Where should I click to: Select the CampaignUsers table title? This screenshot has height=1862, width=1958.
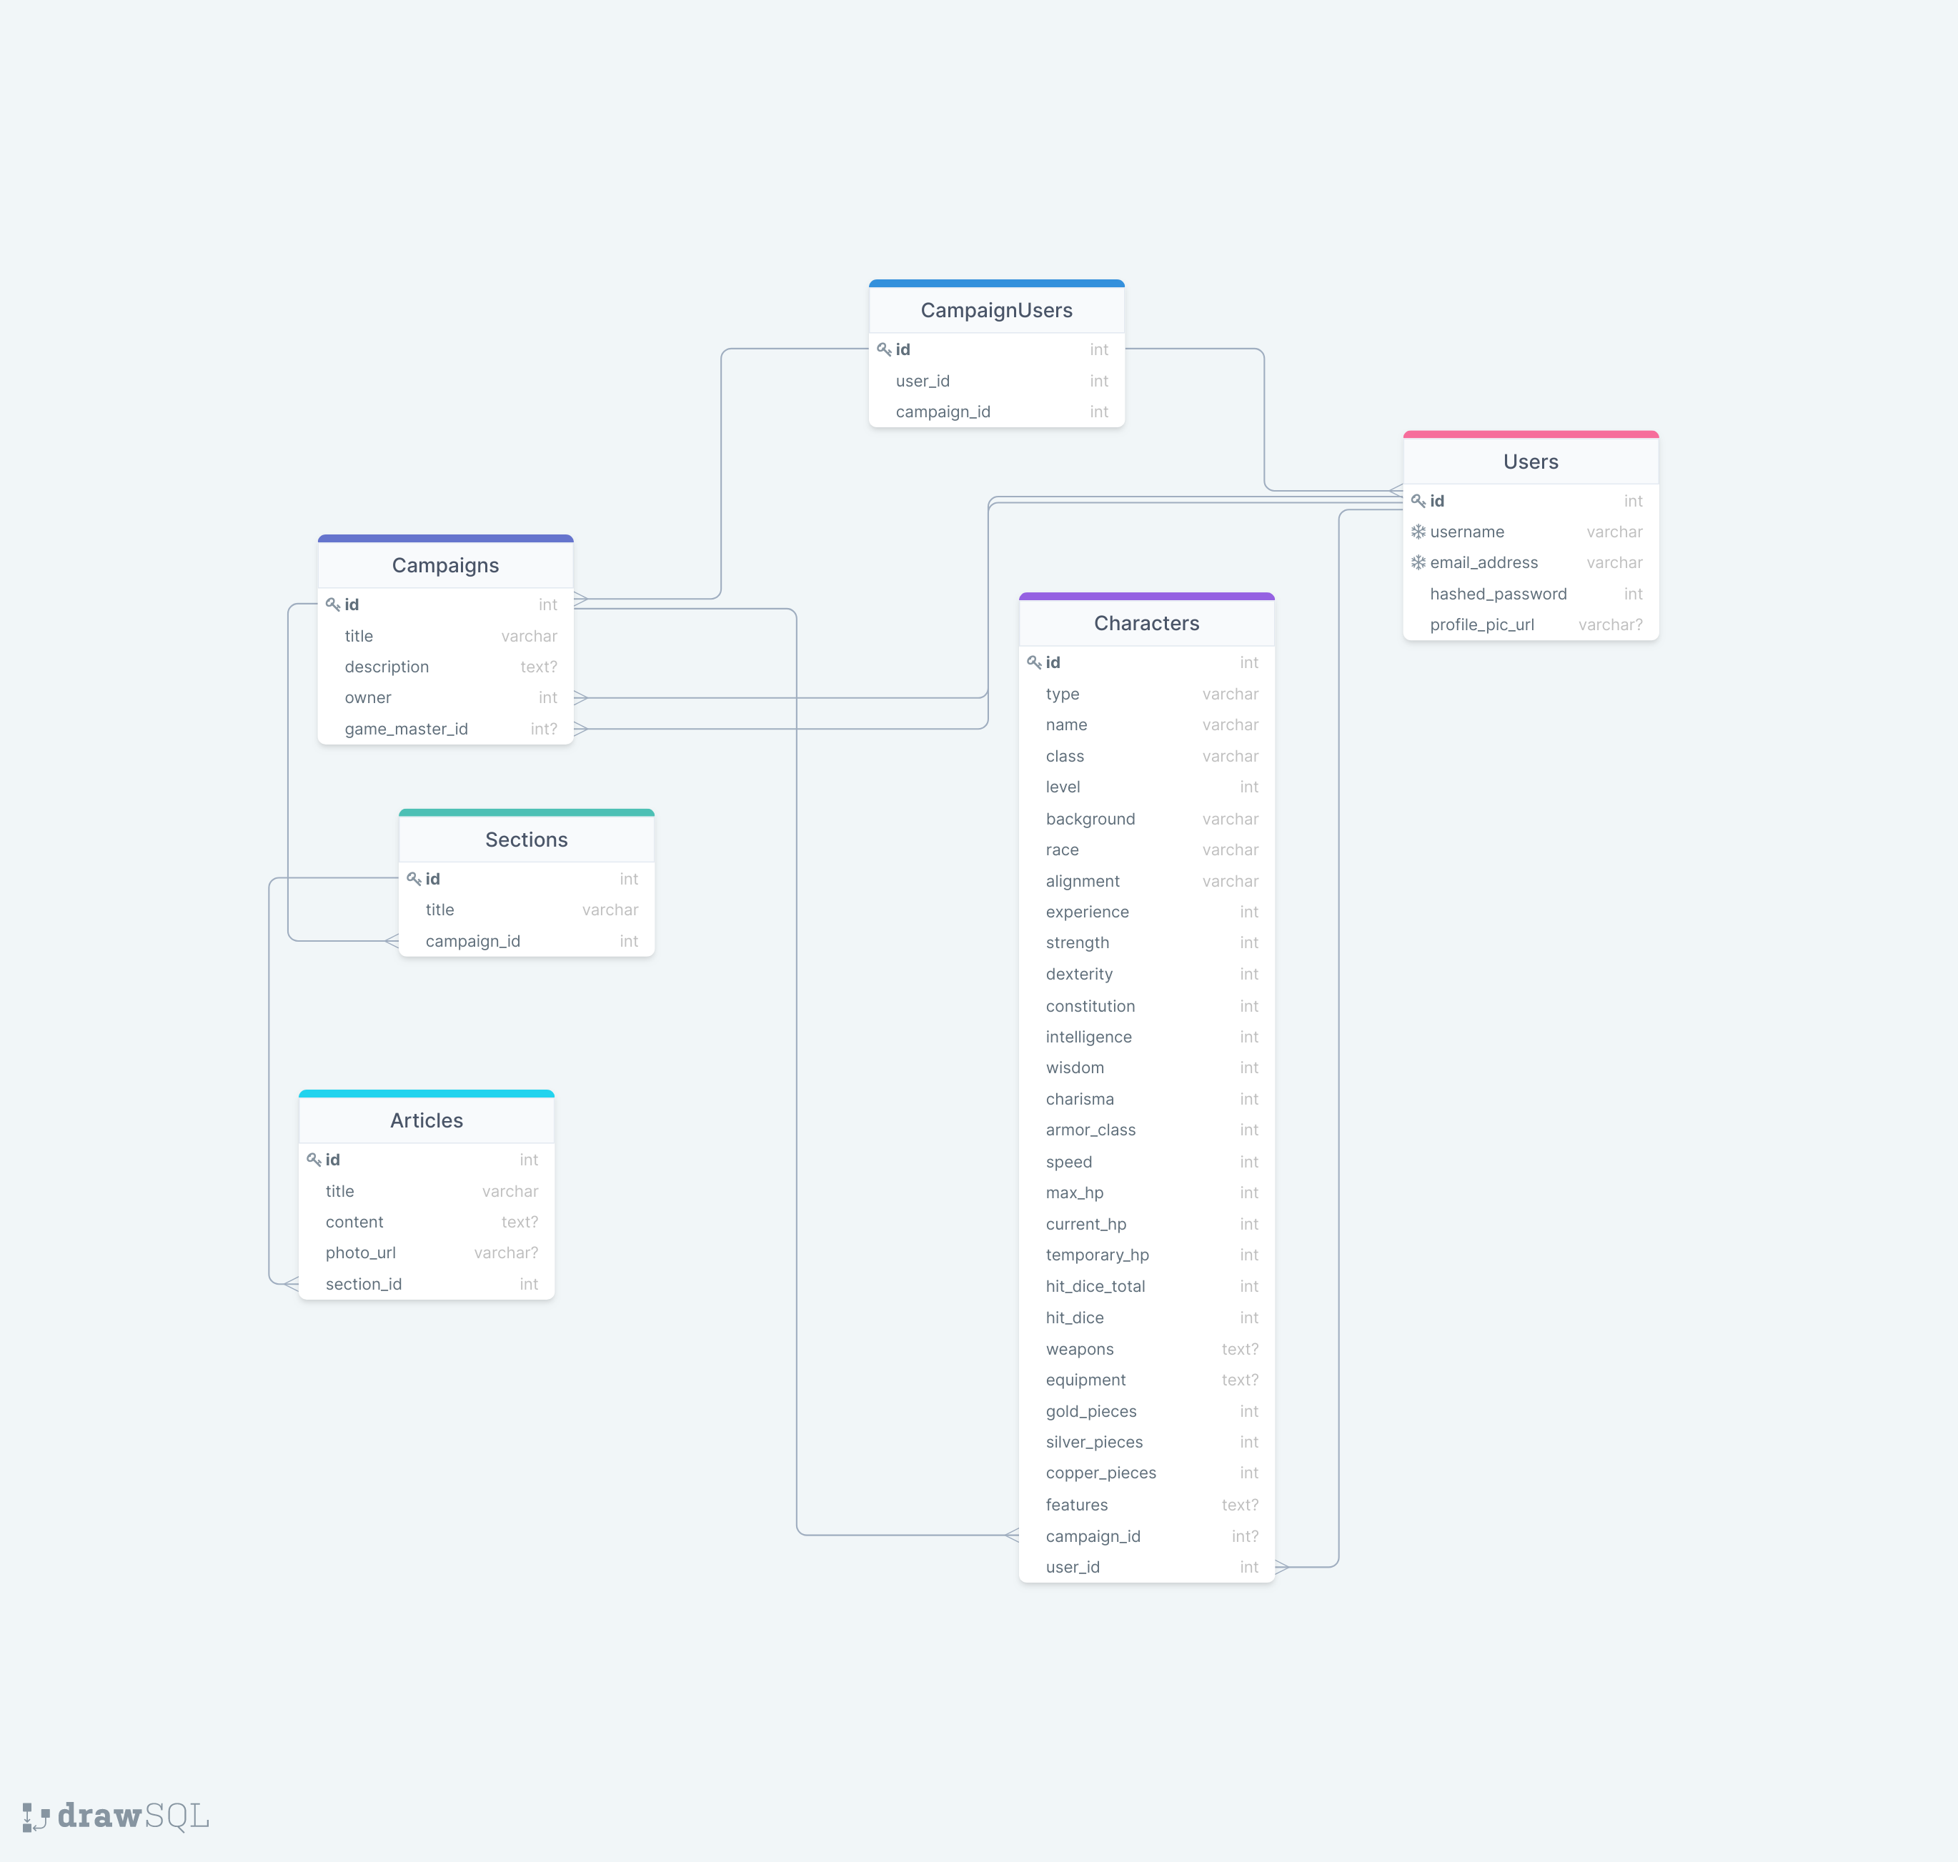click(996, 309)
